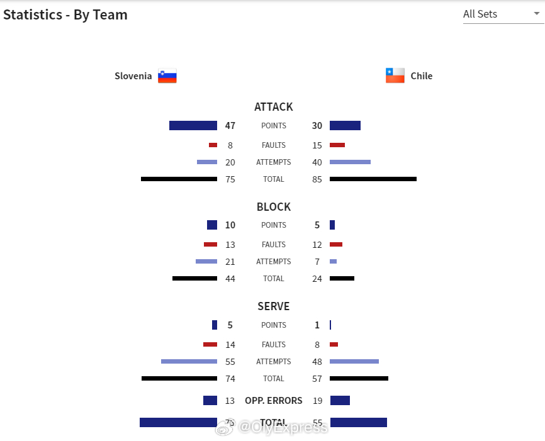Click Chile's red block faults bar

pos(336,244)
